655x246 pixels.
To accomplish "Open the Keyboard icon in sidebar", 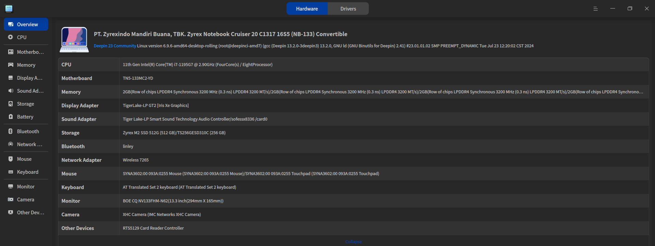I will click(x=11, y=172).
